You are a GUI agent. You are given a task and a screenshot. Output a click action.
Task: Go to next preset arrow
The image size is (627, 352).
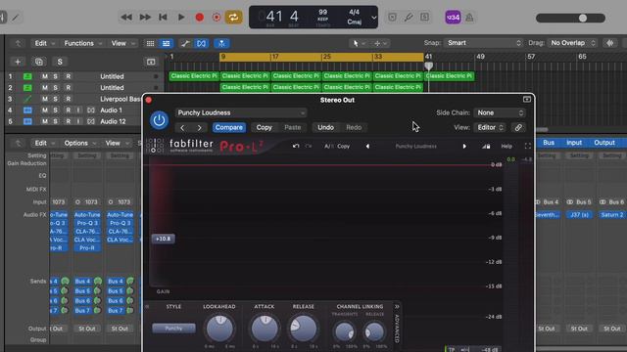click(199, 128)
